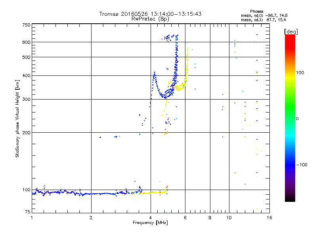The width and height of the screenshot is (317, 237).
Task: Click the y-axis tick label '300'
Action: [x=26, y=99]
